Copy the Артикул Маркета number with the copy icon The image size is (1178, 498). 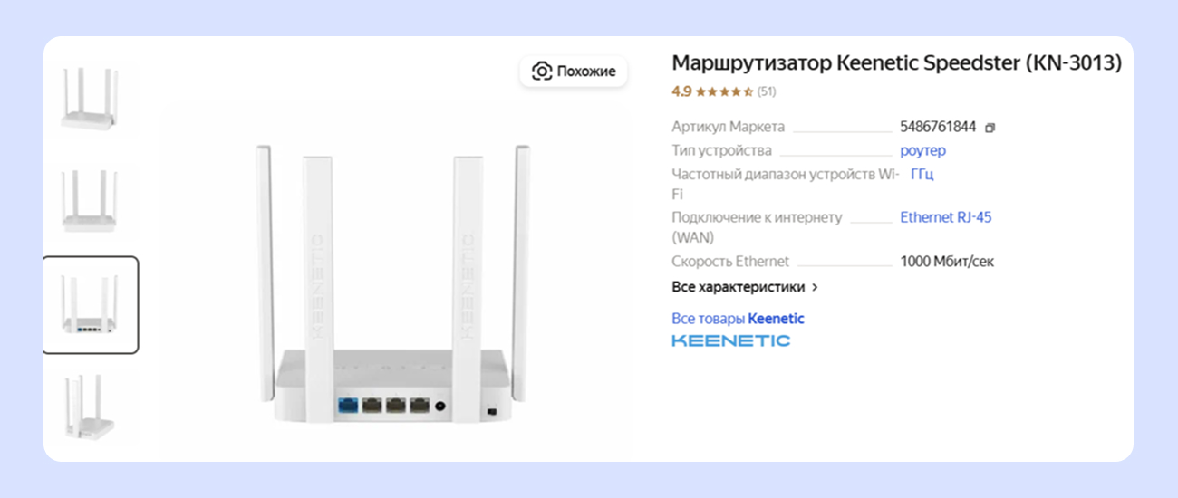tap(990, 128)
